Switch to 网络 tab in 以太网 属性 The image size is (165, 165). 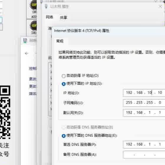coord(49,17)
